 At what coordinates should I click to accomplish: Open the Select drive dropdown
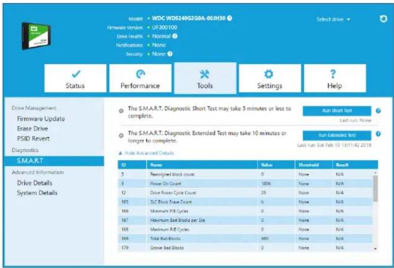click(333, 19)
